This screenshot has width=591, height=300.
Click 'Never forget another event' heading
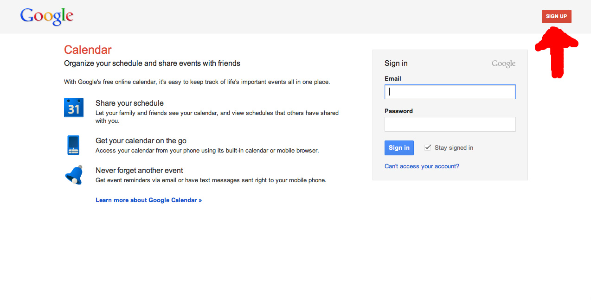click(139, 171)
